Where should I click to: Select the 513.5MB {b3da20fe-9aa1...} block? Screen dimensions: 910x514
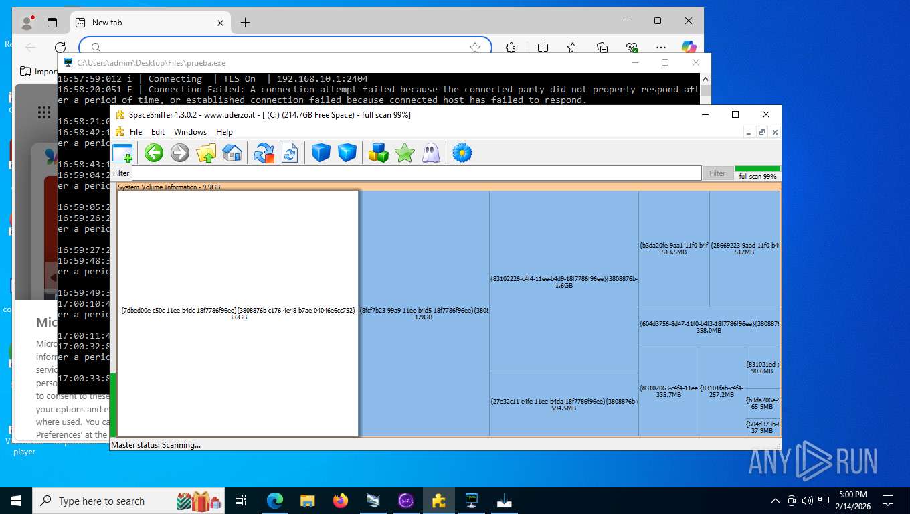[x=674, y=248]
